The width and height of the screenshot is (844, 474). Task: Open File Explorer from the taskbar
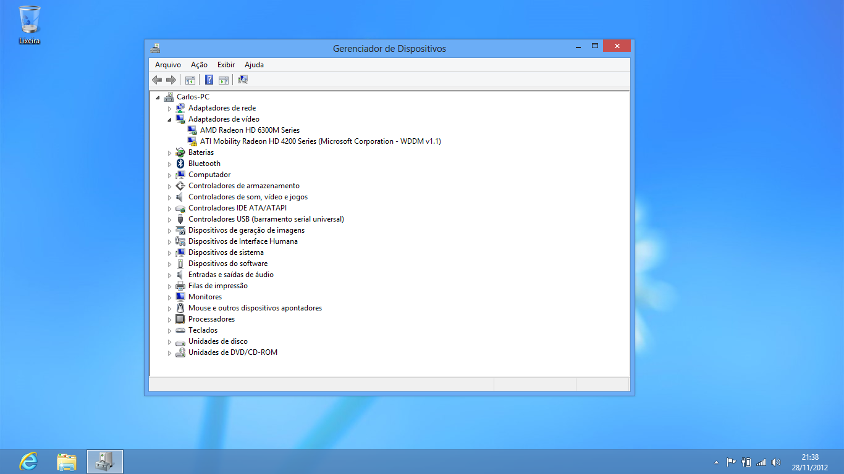click(67, 462)
